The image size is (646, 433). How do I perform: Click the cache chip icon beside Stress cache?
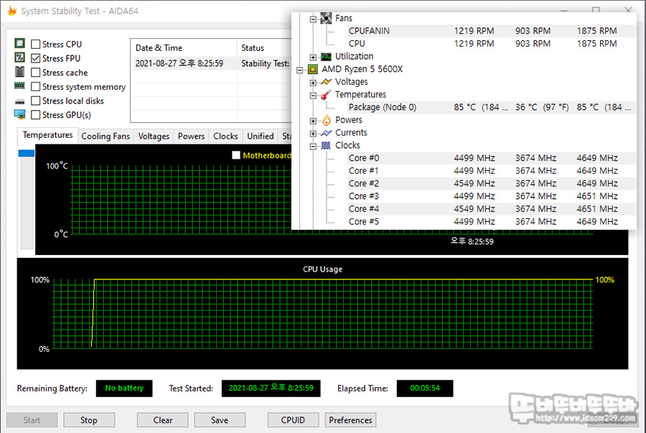19,72
